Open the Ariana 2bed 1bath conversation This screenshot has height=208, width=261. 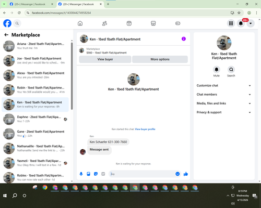click(35, 46)
